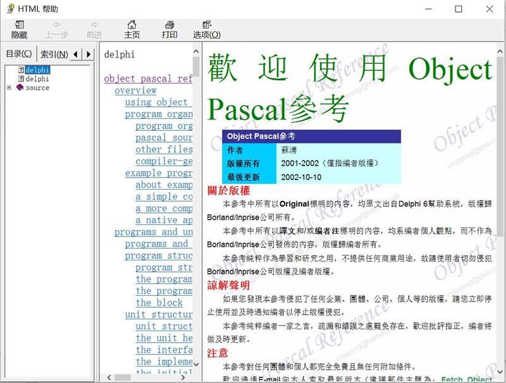This screenshot has width=506, height=383.
Task: Open the 'about examp' link
Action: [x=164, y=185]
